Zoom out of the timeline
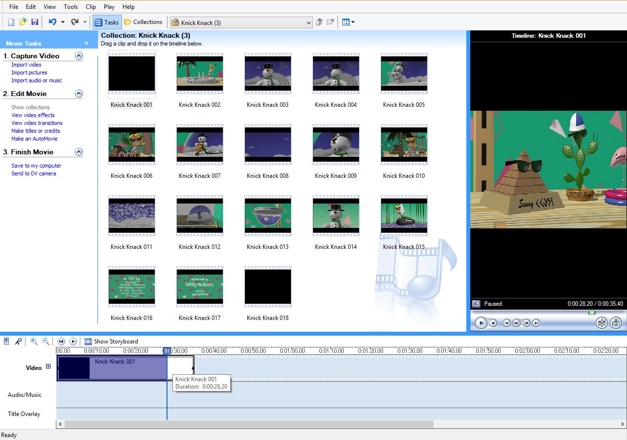Screen dimensions: 627x440 46,342
